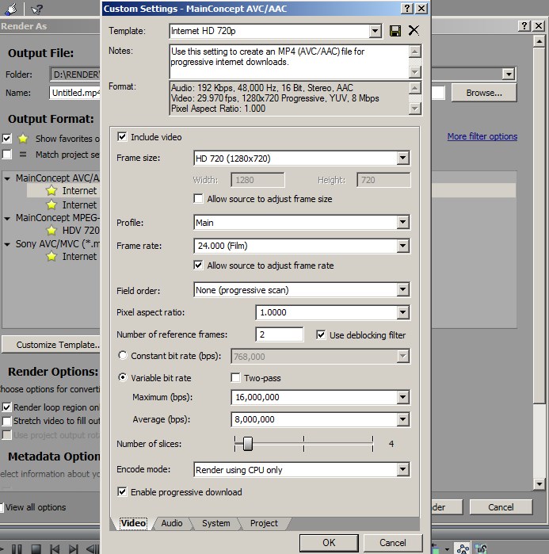Click the equals icon beside Match project settings
The width and height of the screenshot is (549, 554).
(x=23, y=154)
